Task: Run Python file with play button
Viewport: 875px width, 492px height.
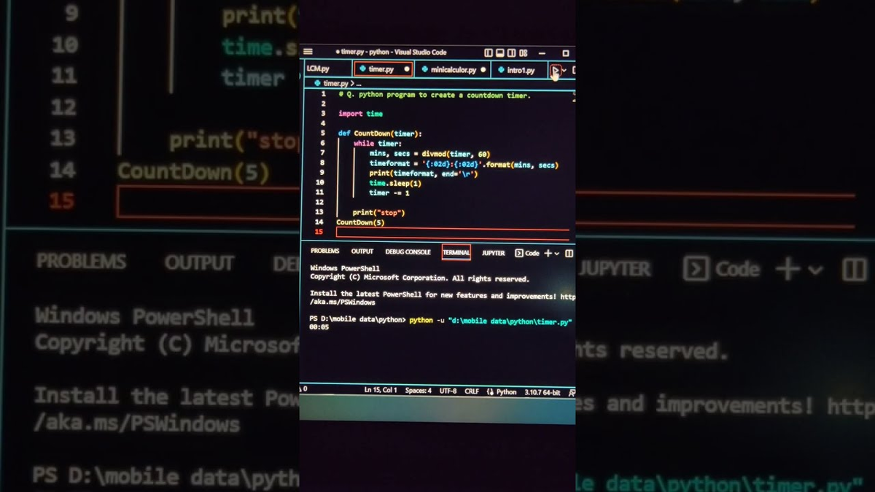Action: pyautogui.click(x=555, y=71)
